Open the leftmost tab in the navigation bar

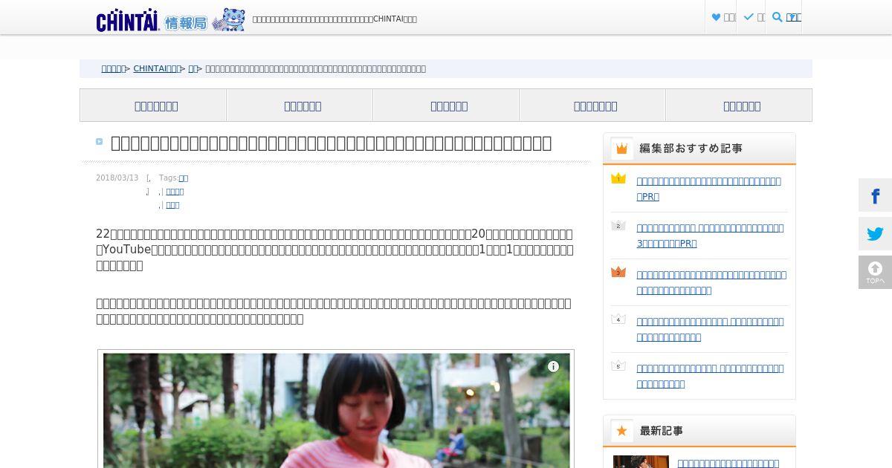[x=153, y=105]
